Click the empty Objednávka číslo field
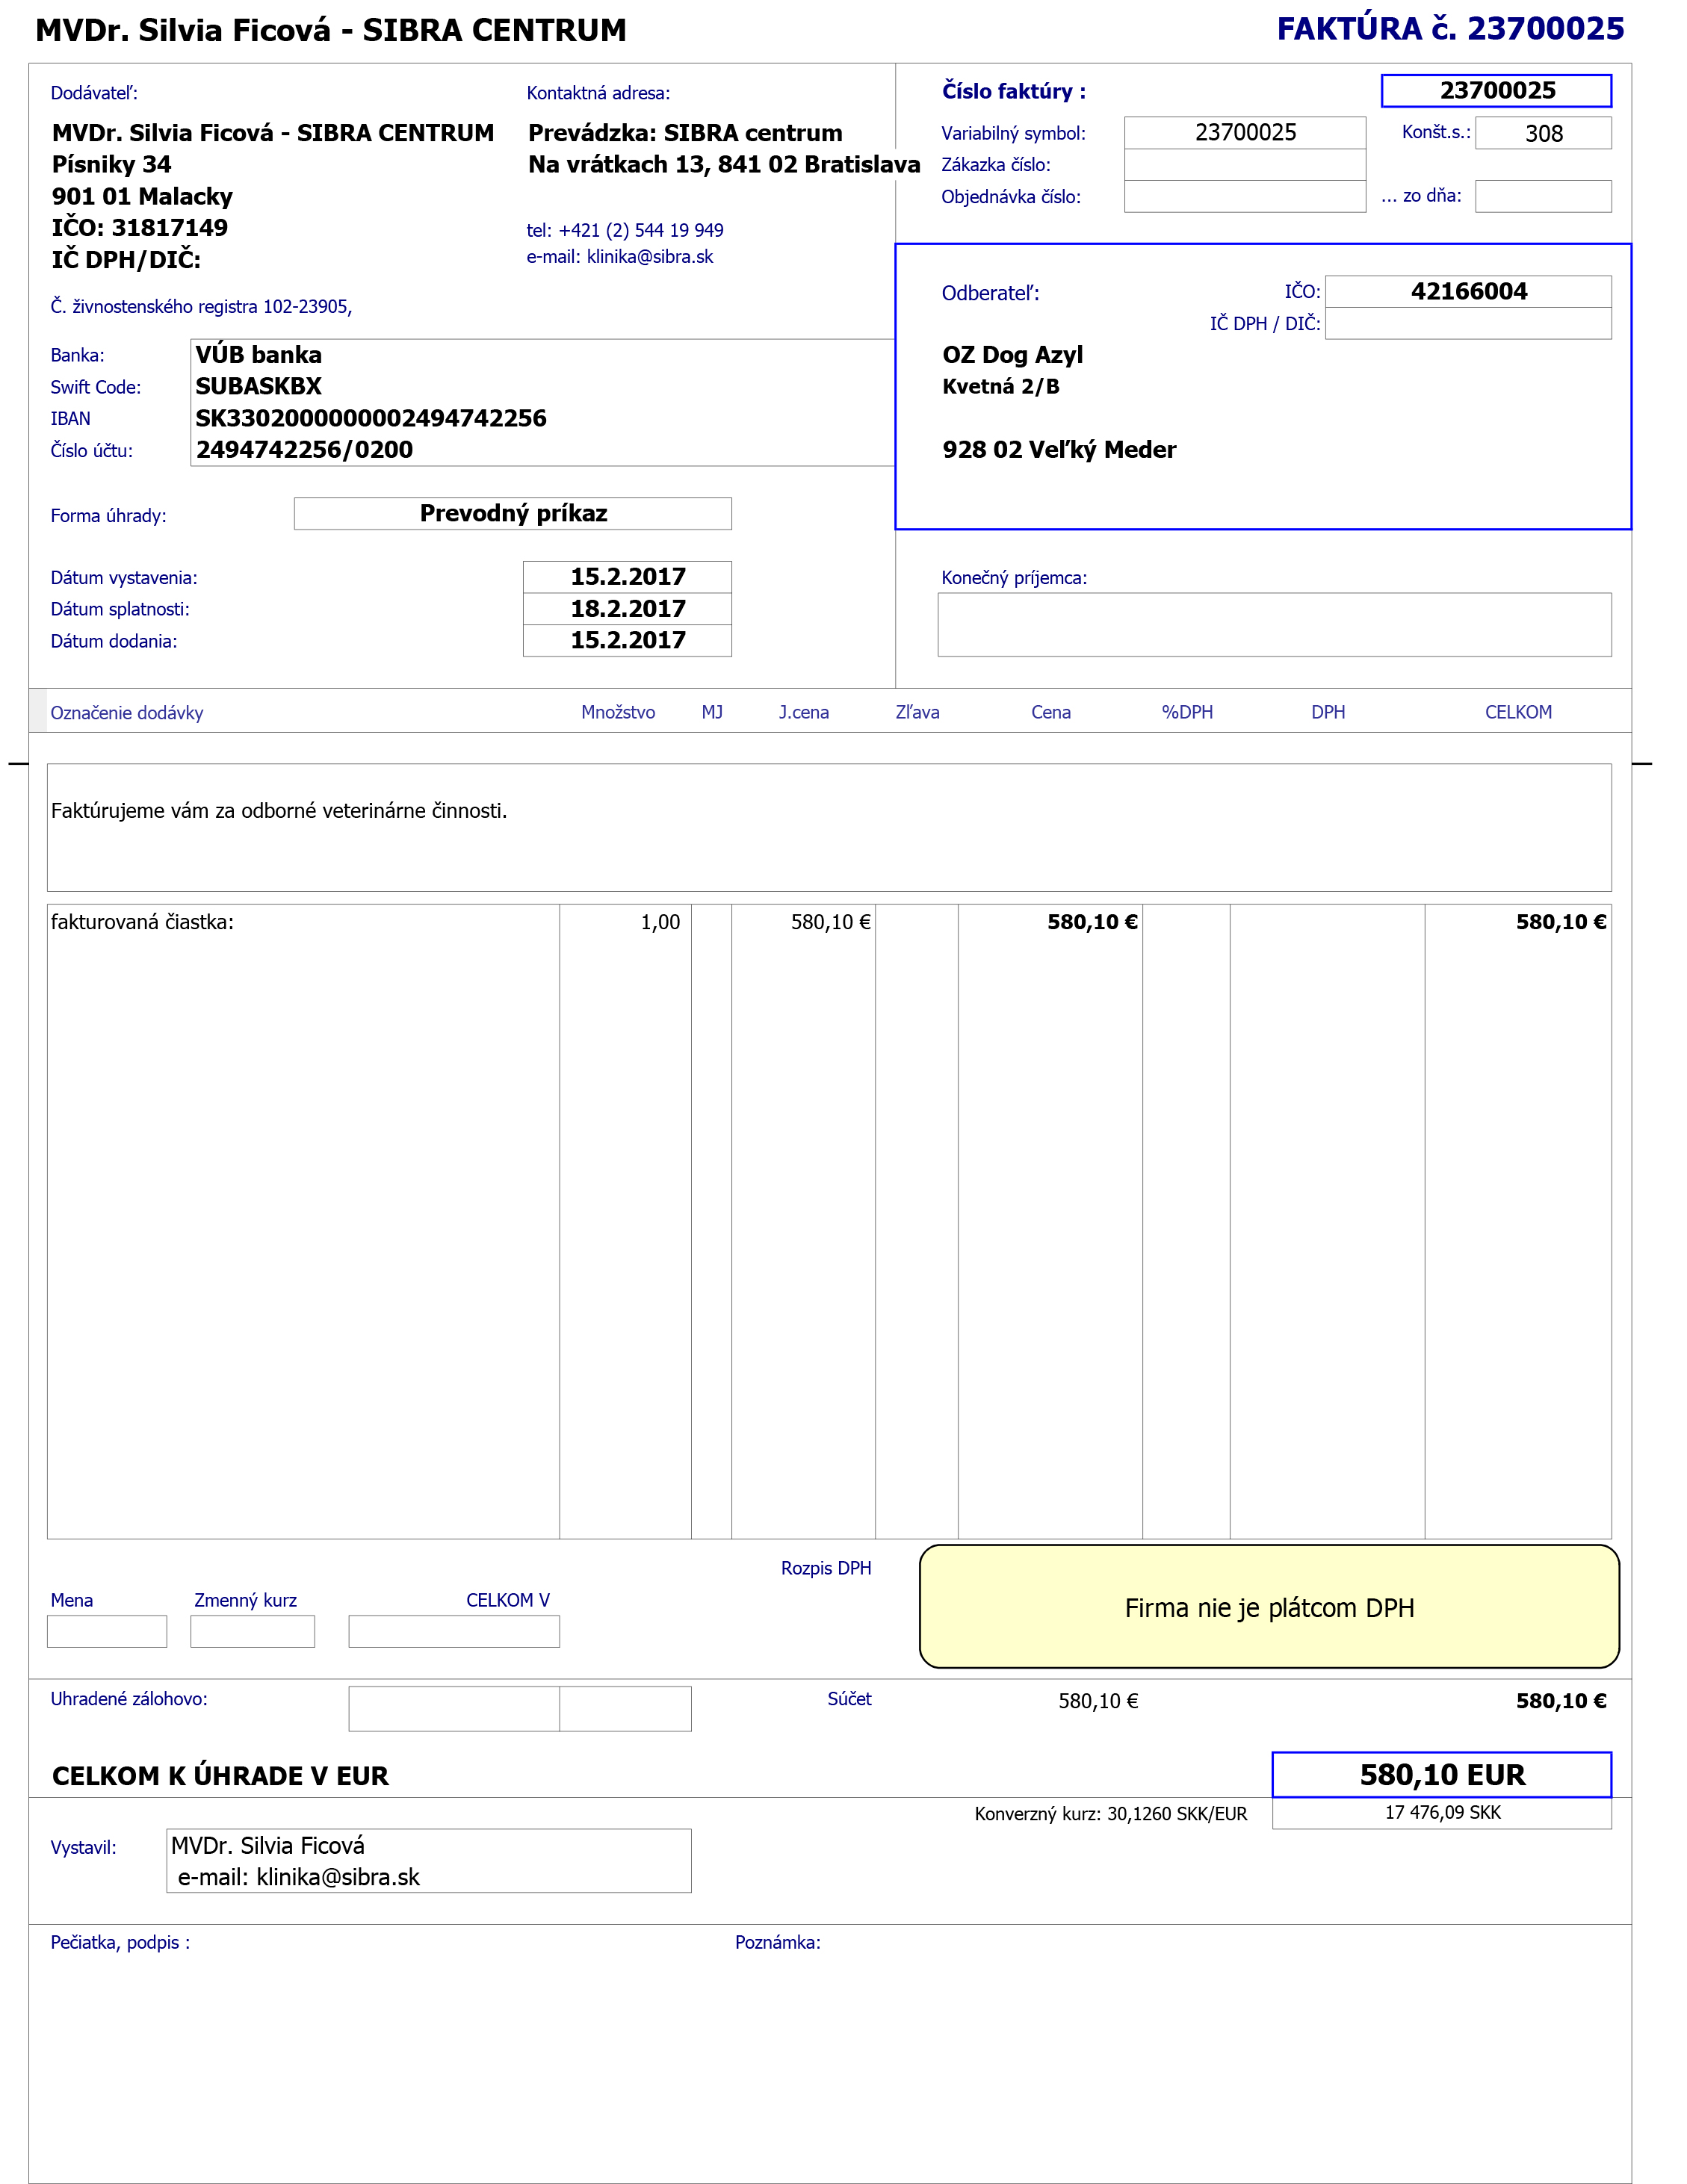 [x=1244, y=197]
